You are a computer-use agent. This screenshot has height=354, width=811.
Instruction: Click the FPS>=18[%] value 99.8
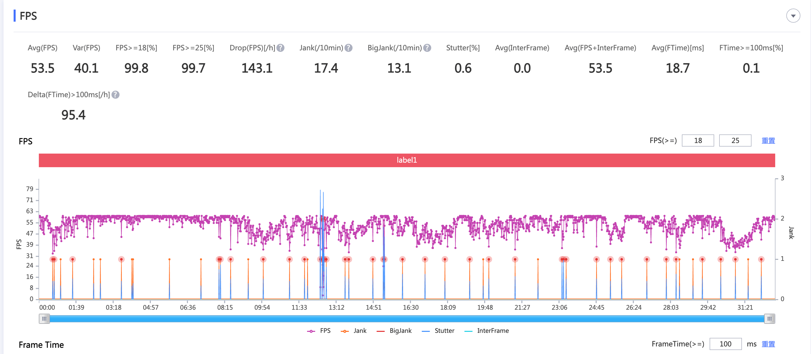pyautogui.click(x=136, y=68)
